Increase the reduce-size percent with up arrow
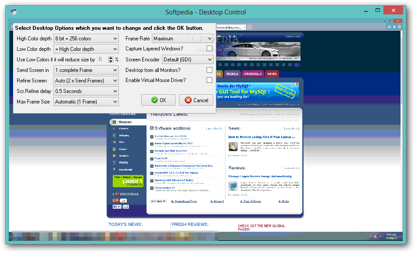 coord(111,58)
